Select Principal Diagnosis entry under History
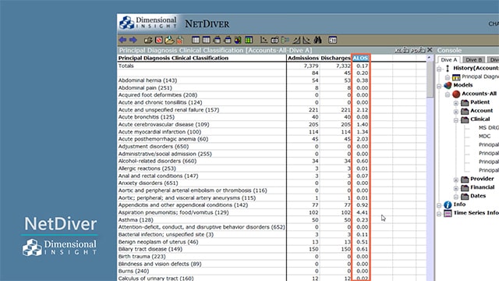Viewport: 499px width, 281px height. coord(480,76)
